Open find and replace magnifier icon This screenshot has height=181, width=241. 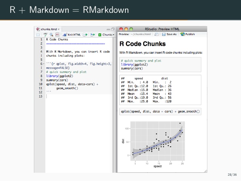pos(51,35)
